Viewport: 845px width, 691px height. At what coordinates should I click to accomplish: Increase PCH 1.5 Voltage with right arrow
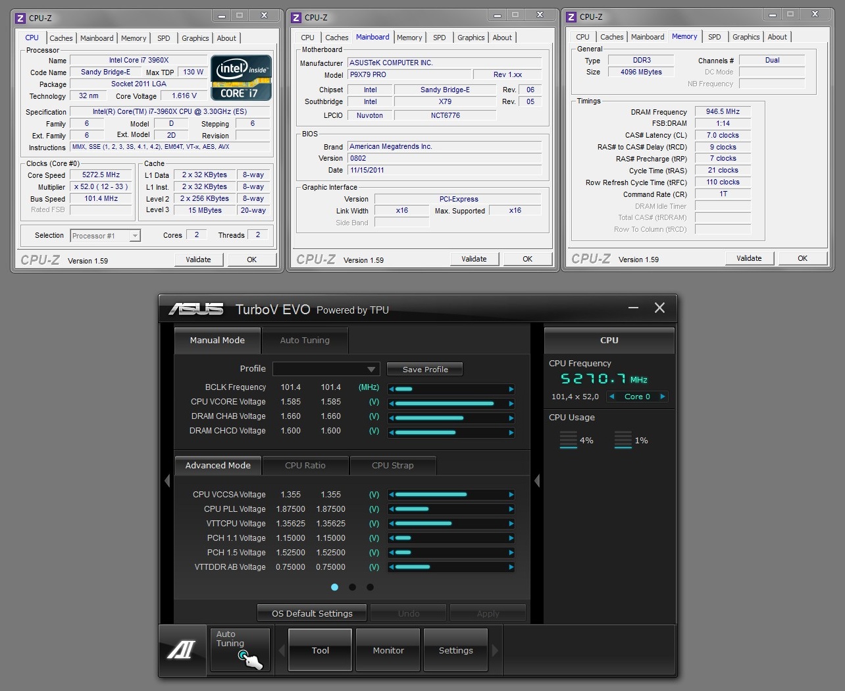511,552
